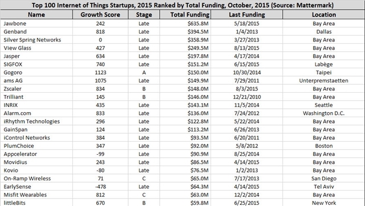Viewport: 365px width, 206px height.
Task: Click the Misfit Wearables name cell
Action: (36, 195)
